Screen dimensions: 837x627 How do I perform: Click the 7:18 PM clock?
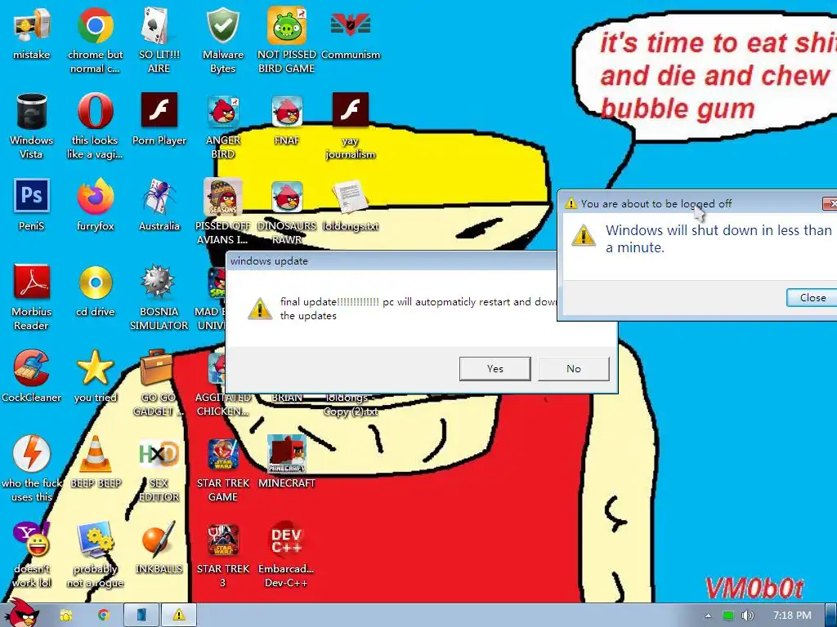pos(792,616)
